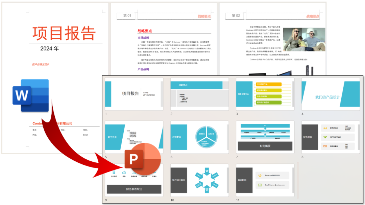Click the '第 02' page label
This screenshot has height=205, width=365.
point(236,16)
